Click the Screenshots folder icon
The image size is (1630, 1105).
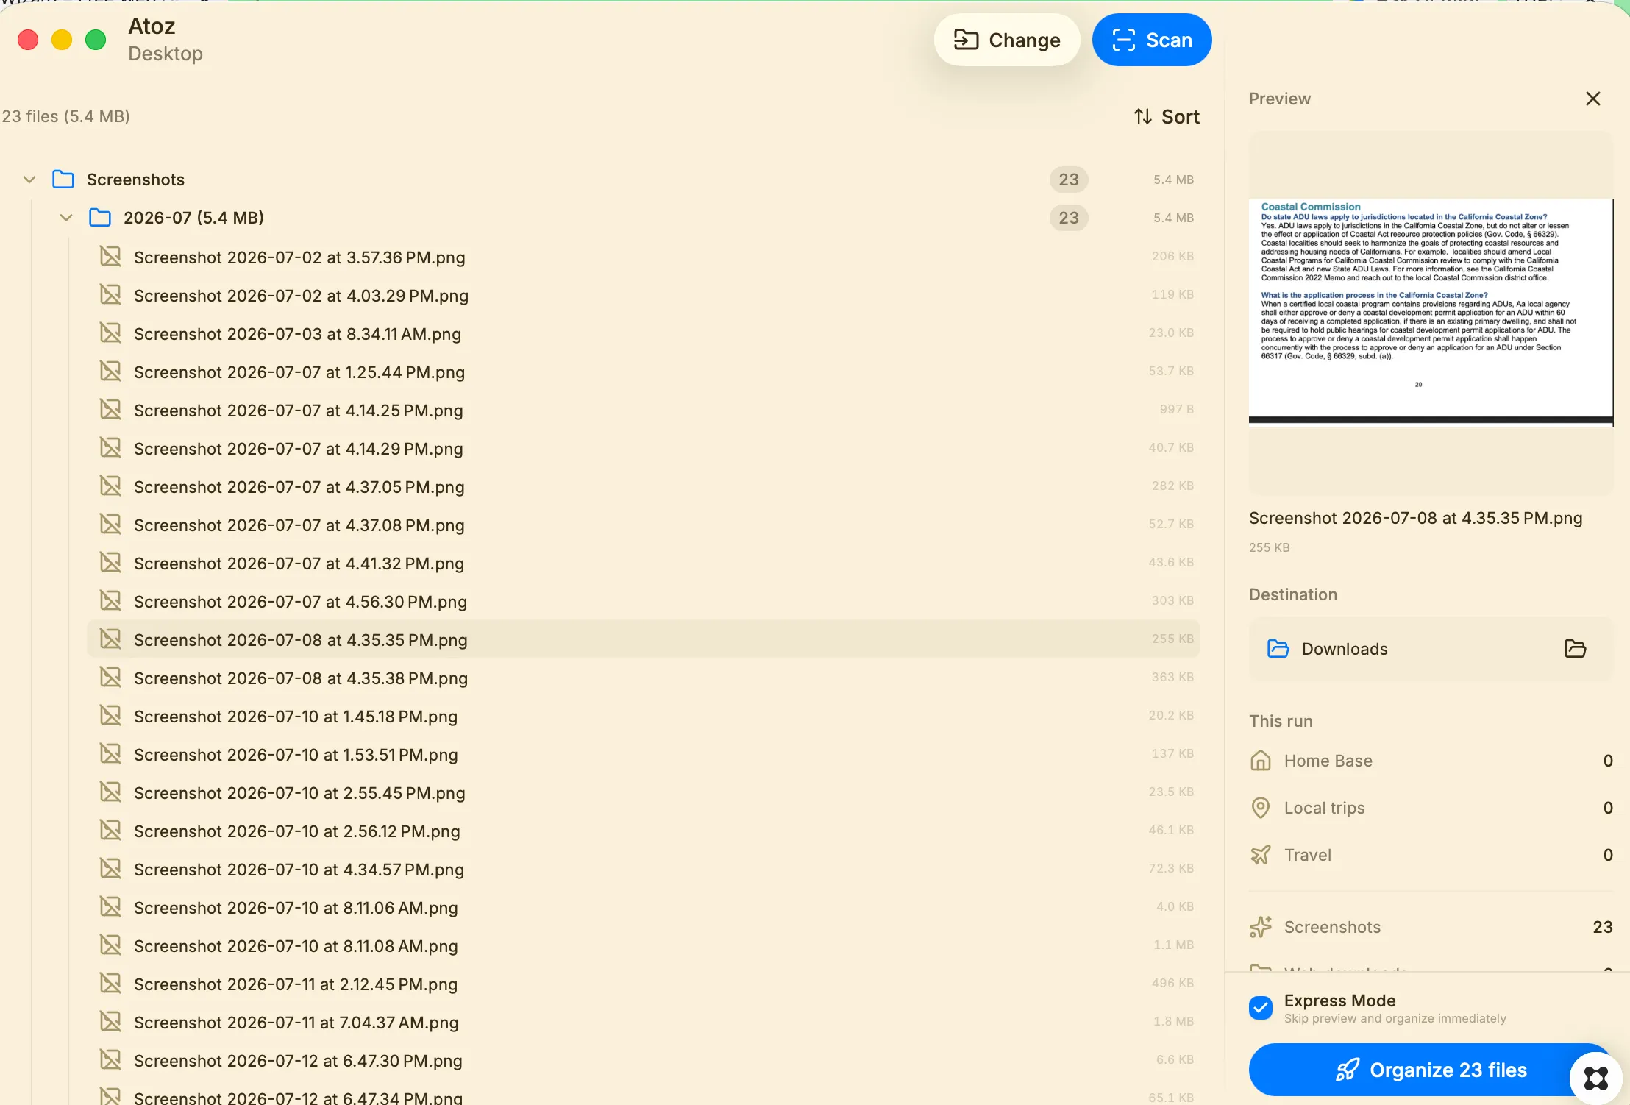point(63,180)
